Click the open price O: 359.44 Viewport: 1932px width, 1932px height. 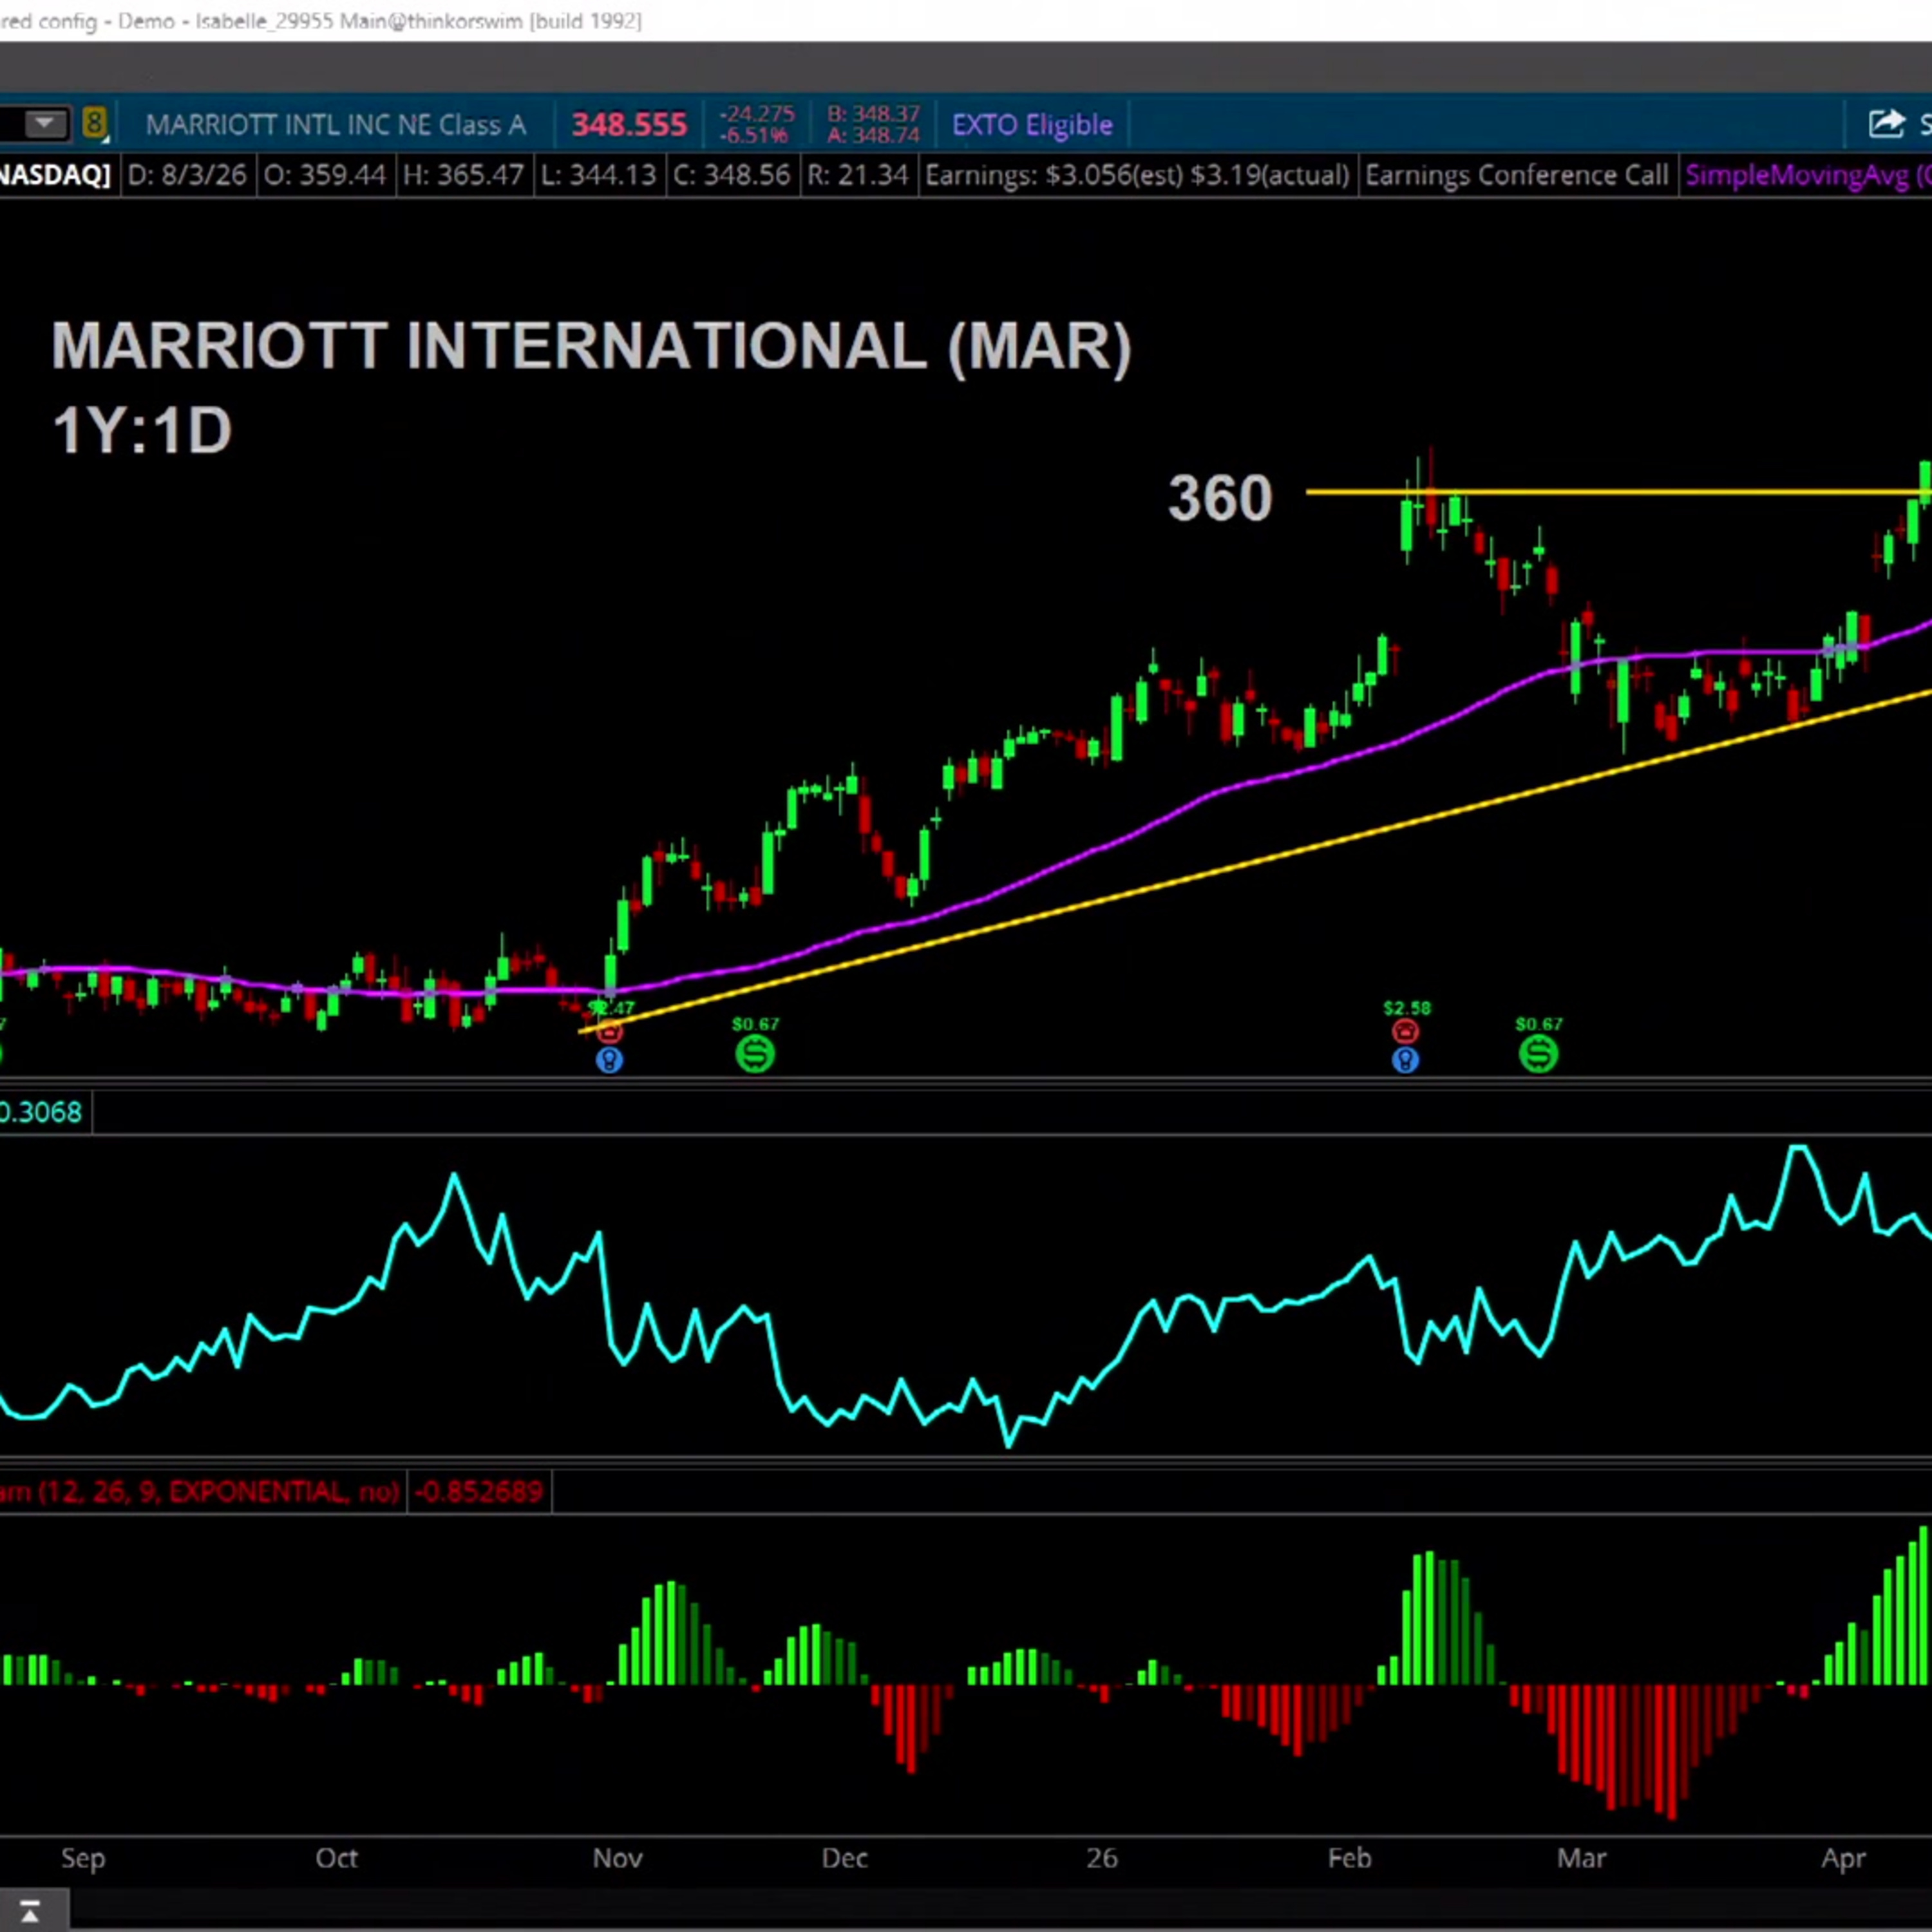pos(324,176)
